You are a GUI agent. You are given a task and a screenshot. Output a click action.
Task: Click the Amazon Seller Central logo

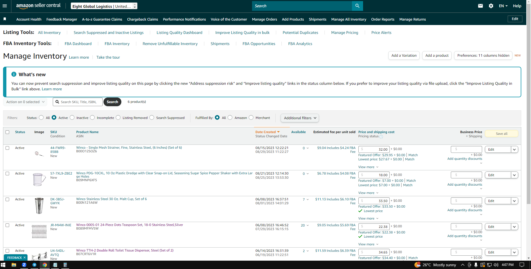pyautogui.click(x=38, y=6)
